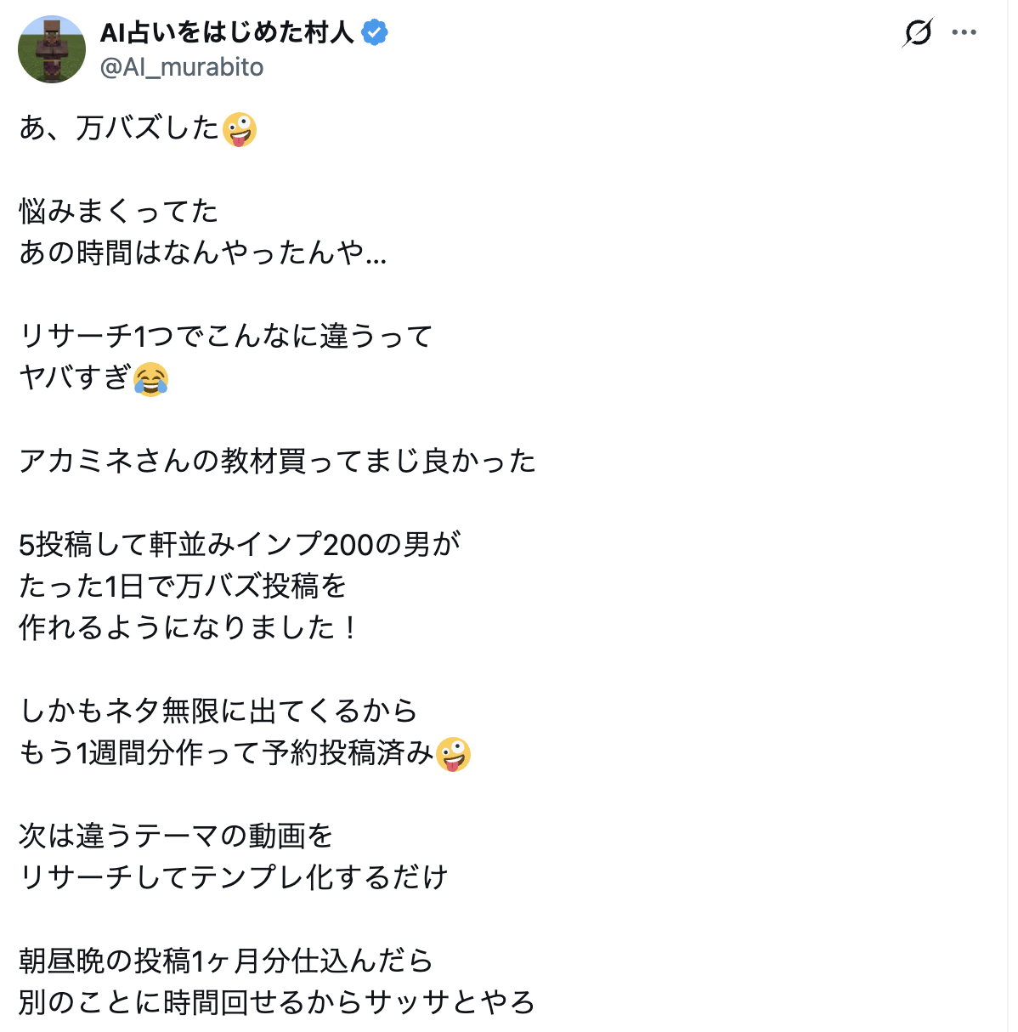
Task: Click the Grok icon on the post
Action: pos(918,33)
